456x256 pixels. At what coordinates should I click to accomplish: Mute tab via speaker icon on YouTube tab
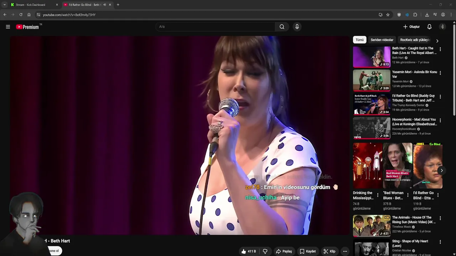pyautogui.click(x=104, y=5)
